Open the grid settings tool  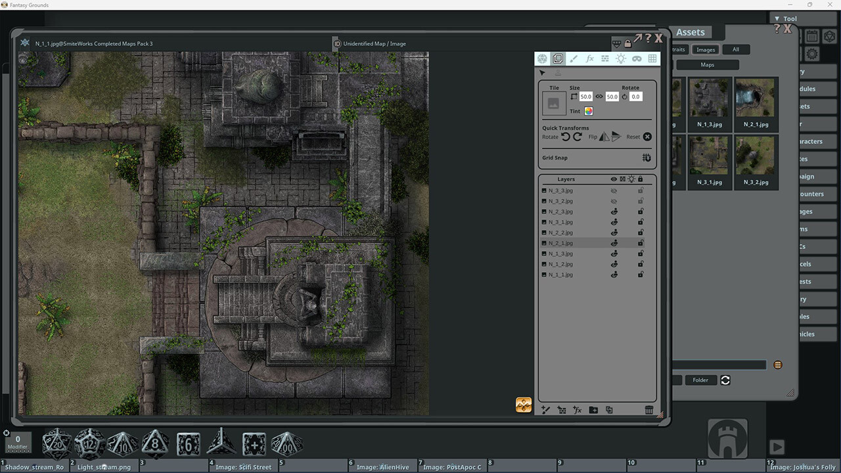point(652,59)
